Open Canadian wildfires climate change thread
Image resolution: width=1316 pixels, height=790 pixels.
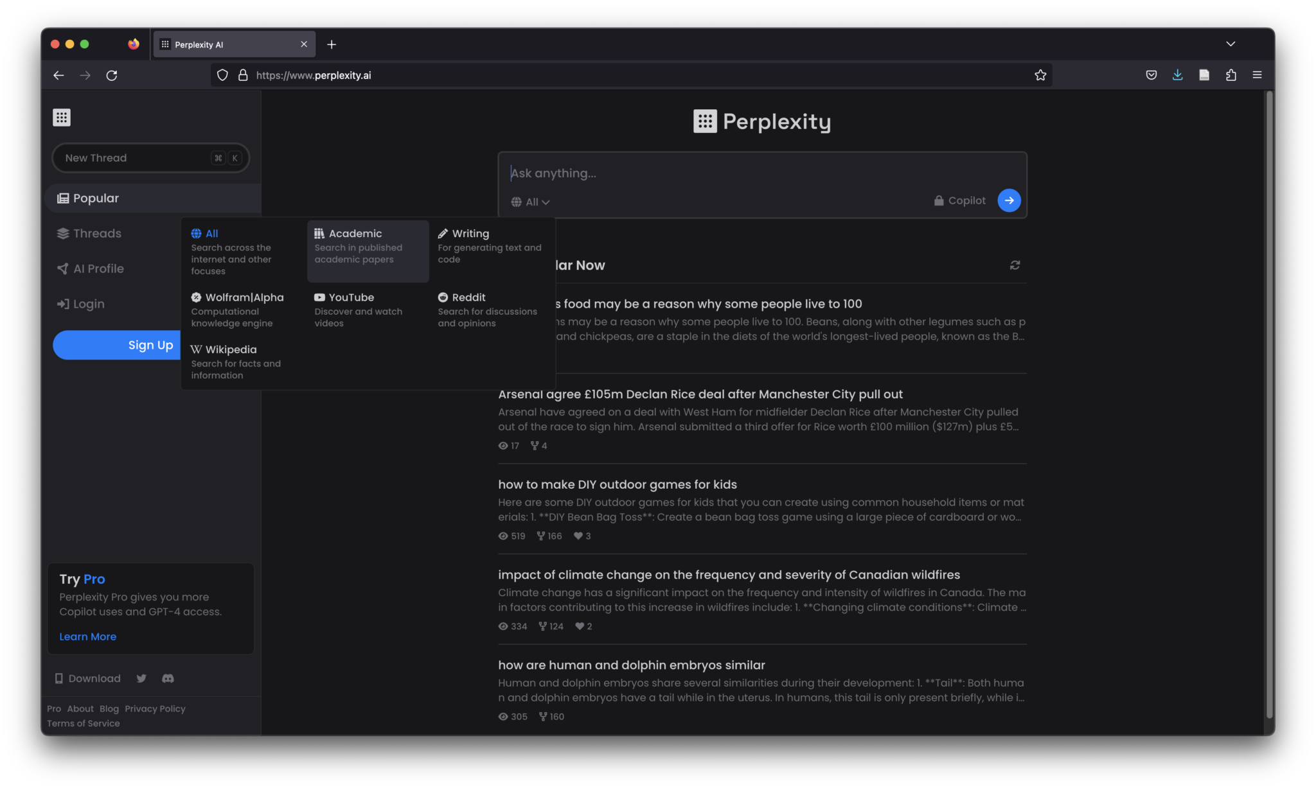(729, 574)
